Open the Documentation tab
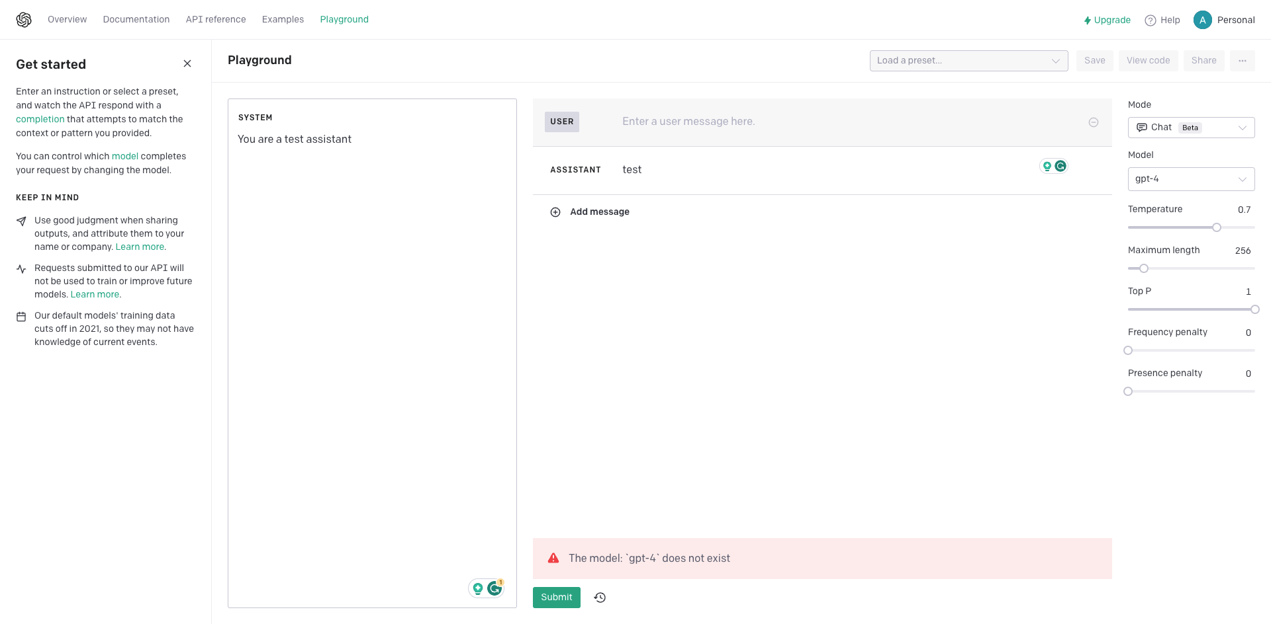Viewport: 1271px width, 624px height. click(136, 20)
